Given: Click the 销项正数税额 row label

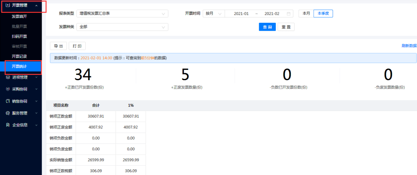Looking at the screenshot, I should pos(61,171).
